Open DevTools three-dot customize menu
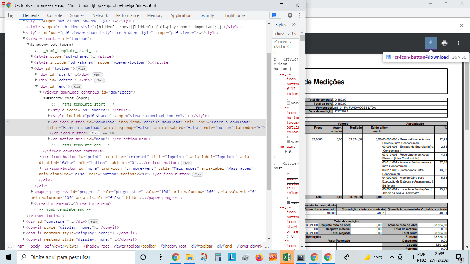Screen dimensions: 470x264 tap(300, 15)
